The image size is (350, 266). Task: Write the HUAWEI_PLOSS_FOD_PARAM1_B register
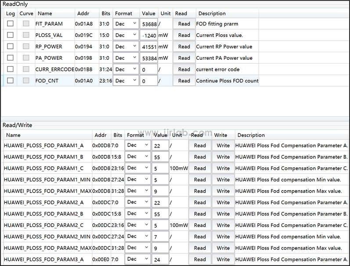(223, 157)
